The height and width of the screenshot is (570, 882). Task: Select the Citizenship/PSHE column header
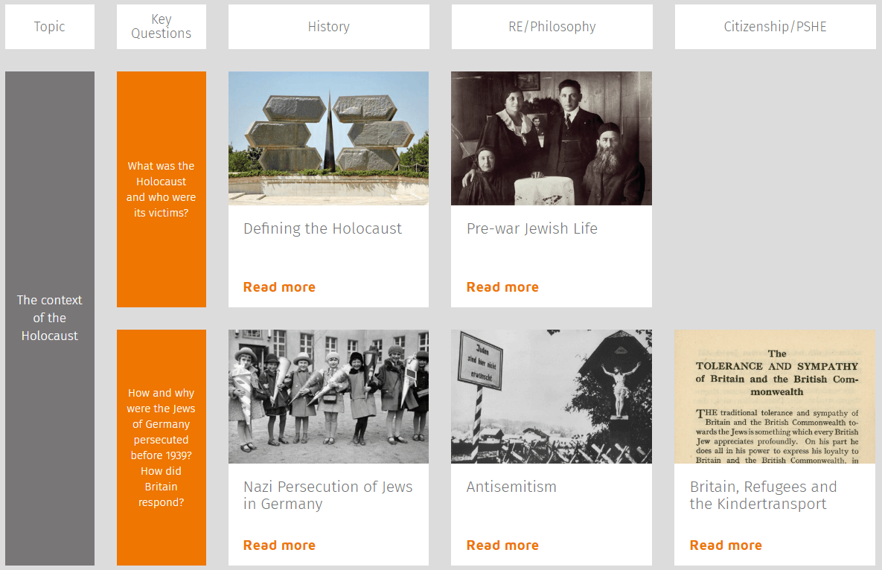tap(774, 26)
